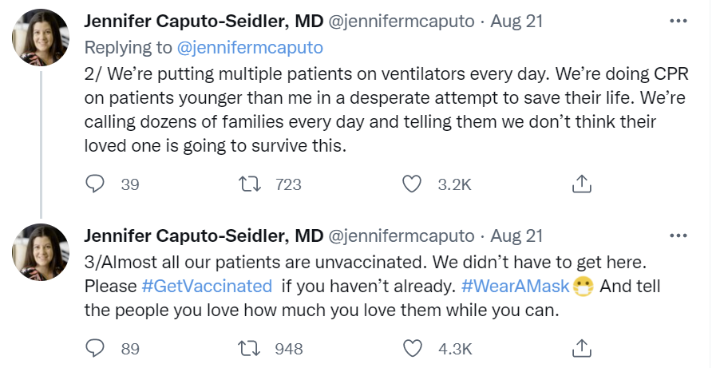
Task: Reply to the ventilators tweet
Action: tap(96, 184)
